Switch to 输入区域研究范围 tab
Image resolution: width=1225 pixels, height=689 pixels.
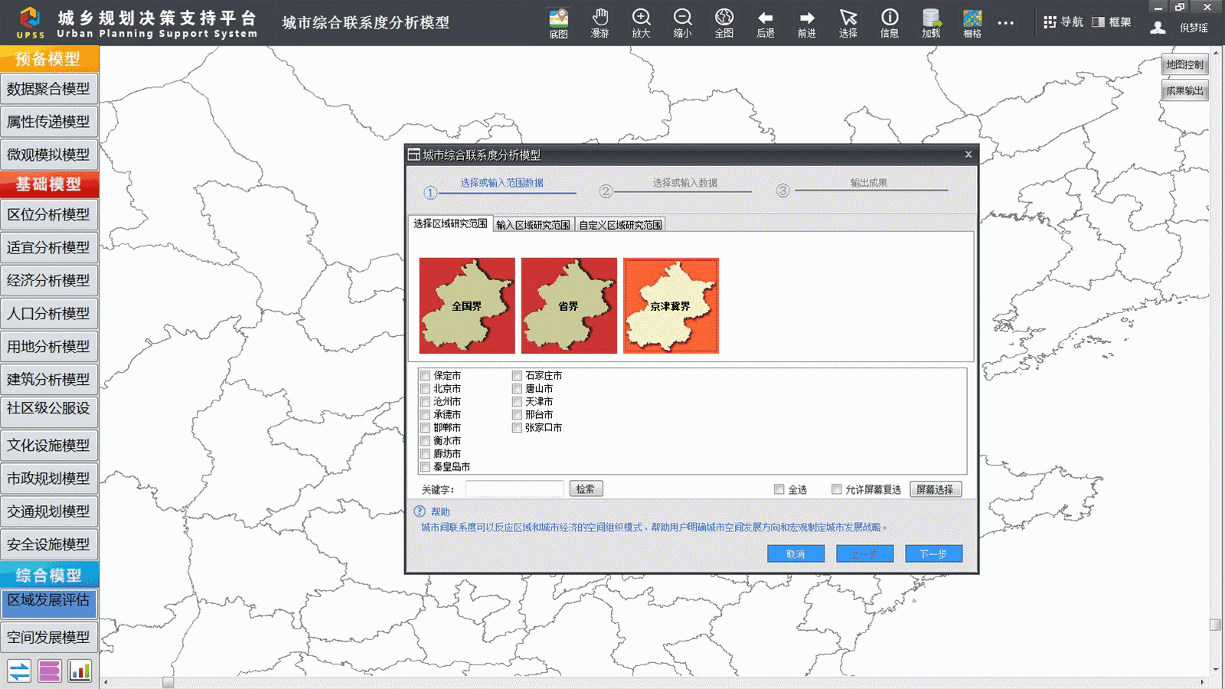(x=533, y=225)
